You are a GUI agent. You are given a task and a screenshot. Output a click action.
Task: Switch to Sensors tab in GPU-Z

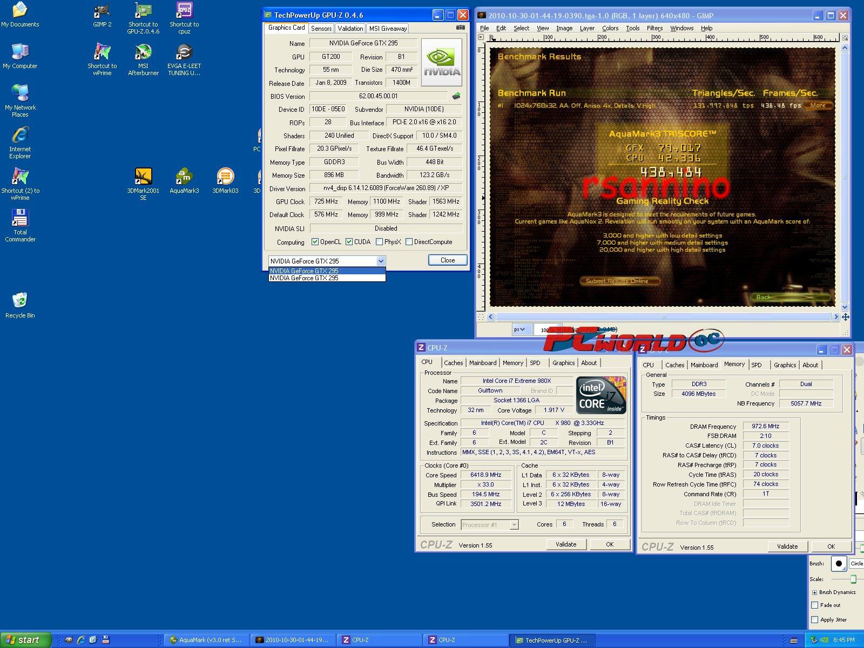click(x=321, y=29)
